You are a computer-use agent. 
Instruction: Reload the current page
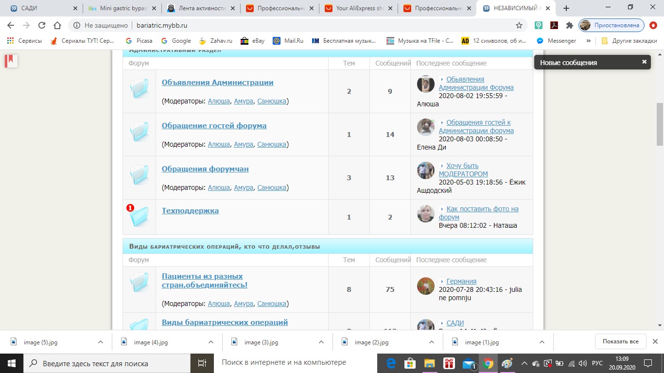(x=42, y=25)
